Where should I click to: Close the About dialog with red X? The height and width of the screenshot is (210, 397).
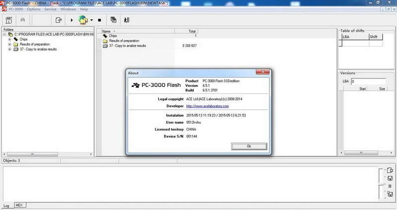[x=263, y=72]
